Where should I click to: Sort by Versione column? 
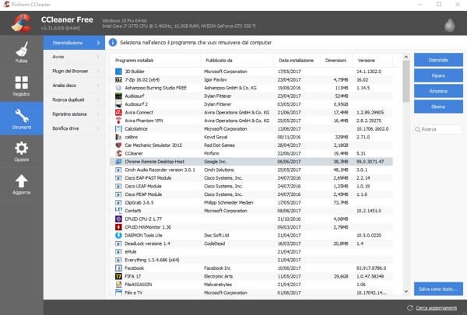coord(373,61)
